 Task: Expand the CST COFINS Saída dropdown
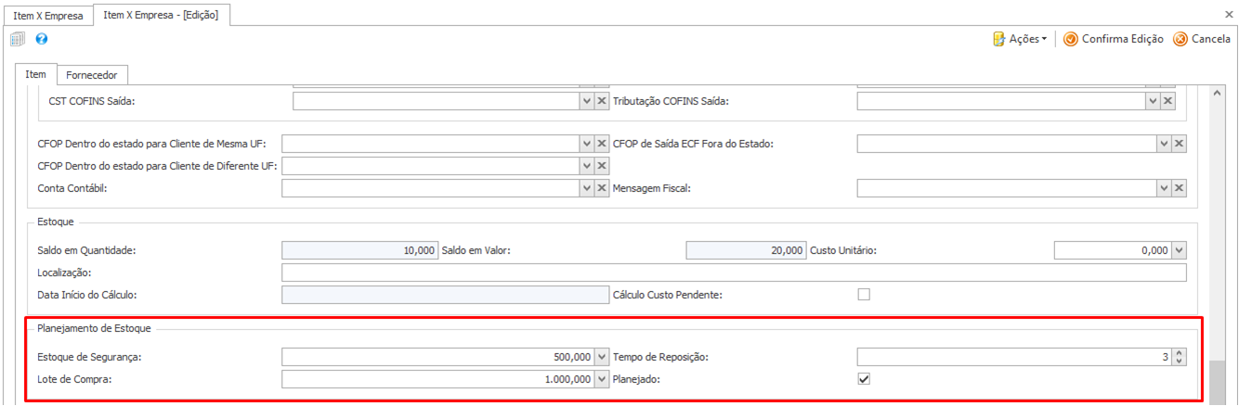586,101
